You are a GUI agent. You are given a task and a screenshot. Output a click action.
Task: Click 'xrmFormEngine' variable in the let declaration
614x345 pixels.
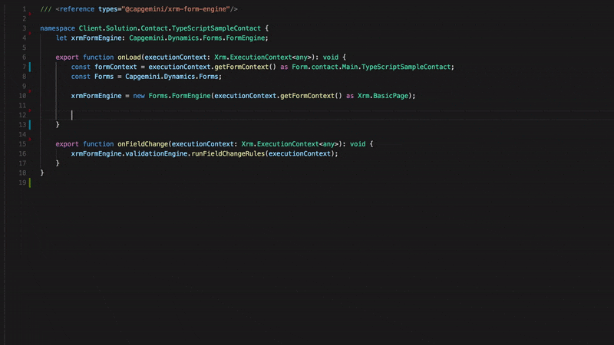point(96,38)
